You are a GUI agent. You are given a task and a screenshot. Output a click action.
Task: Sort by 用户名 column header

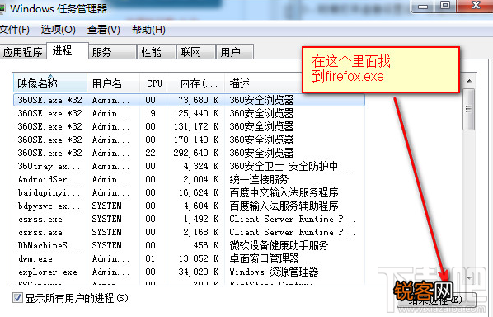(x=113, y=83)
